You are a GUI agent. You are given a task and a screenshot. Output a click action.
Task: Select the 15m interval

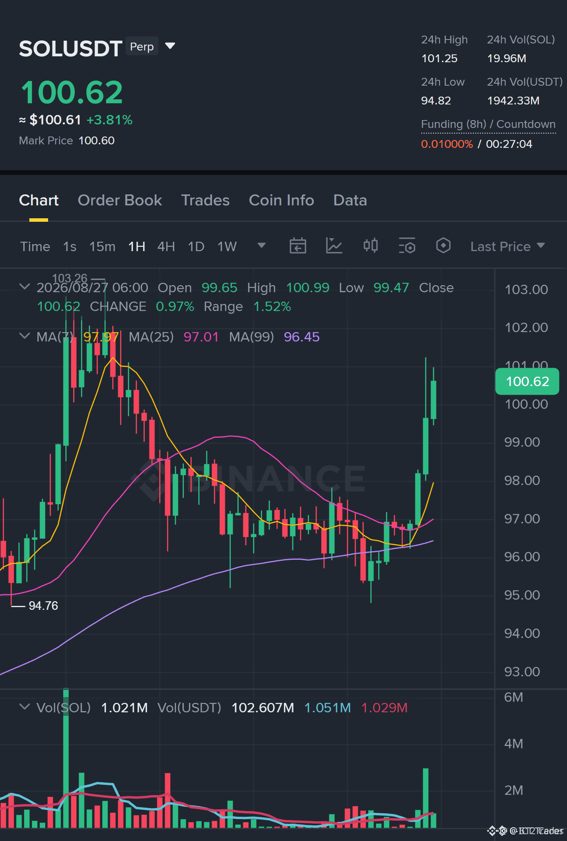click(x=102, y=246)
